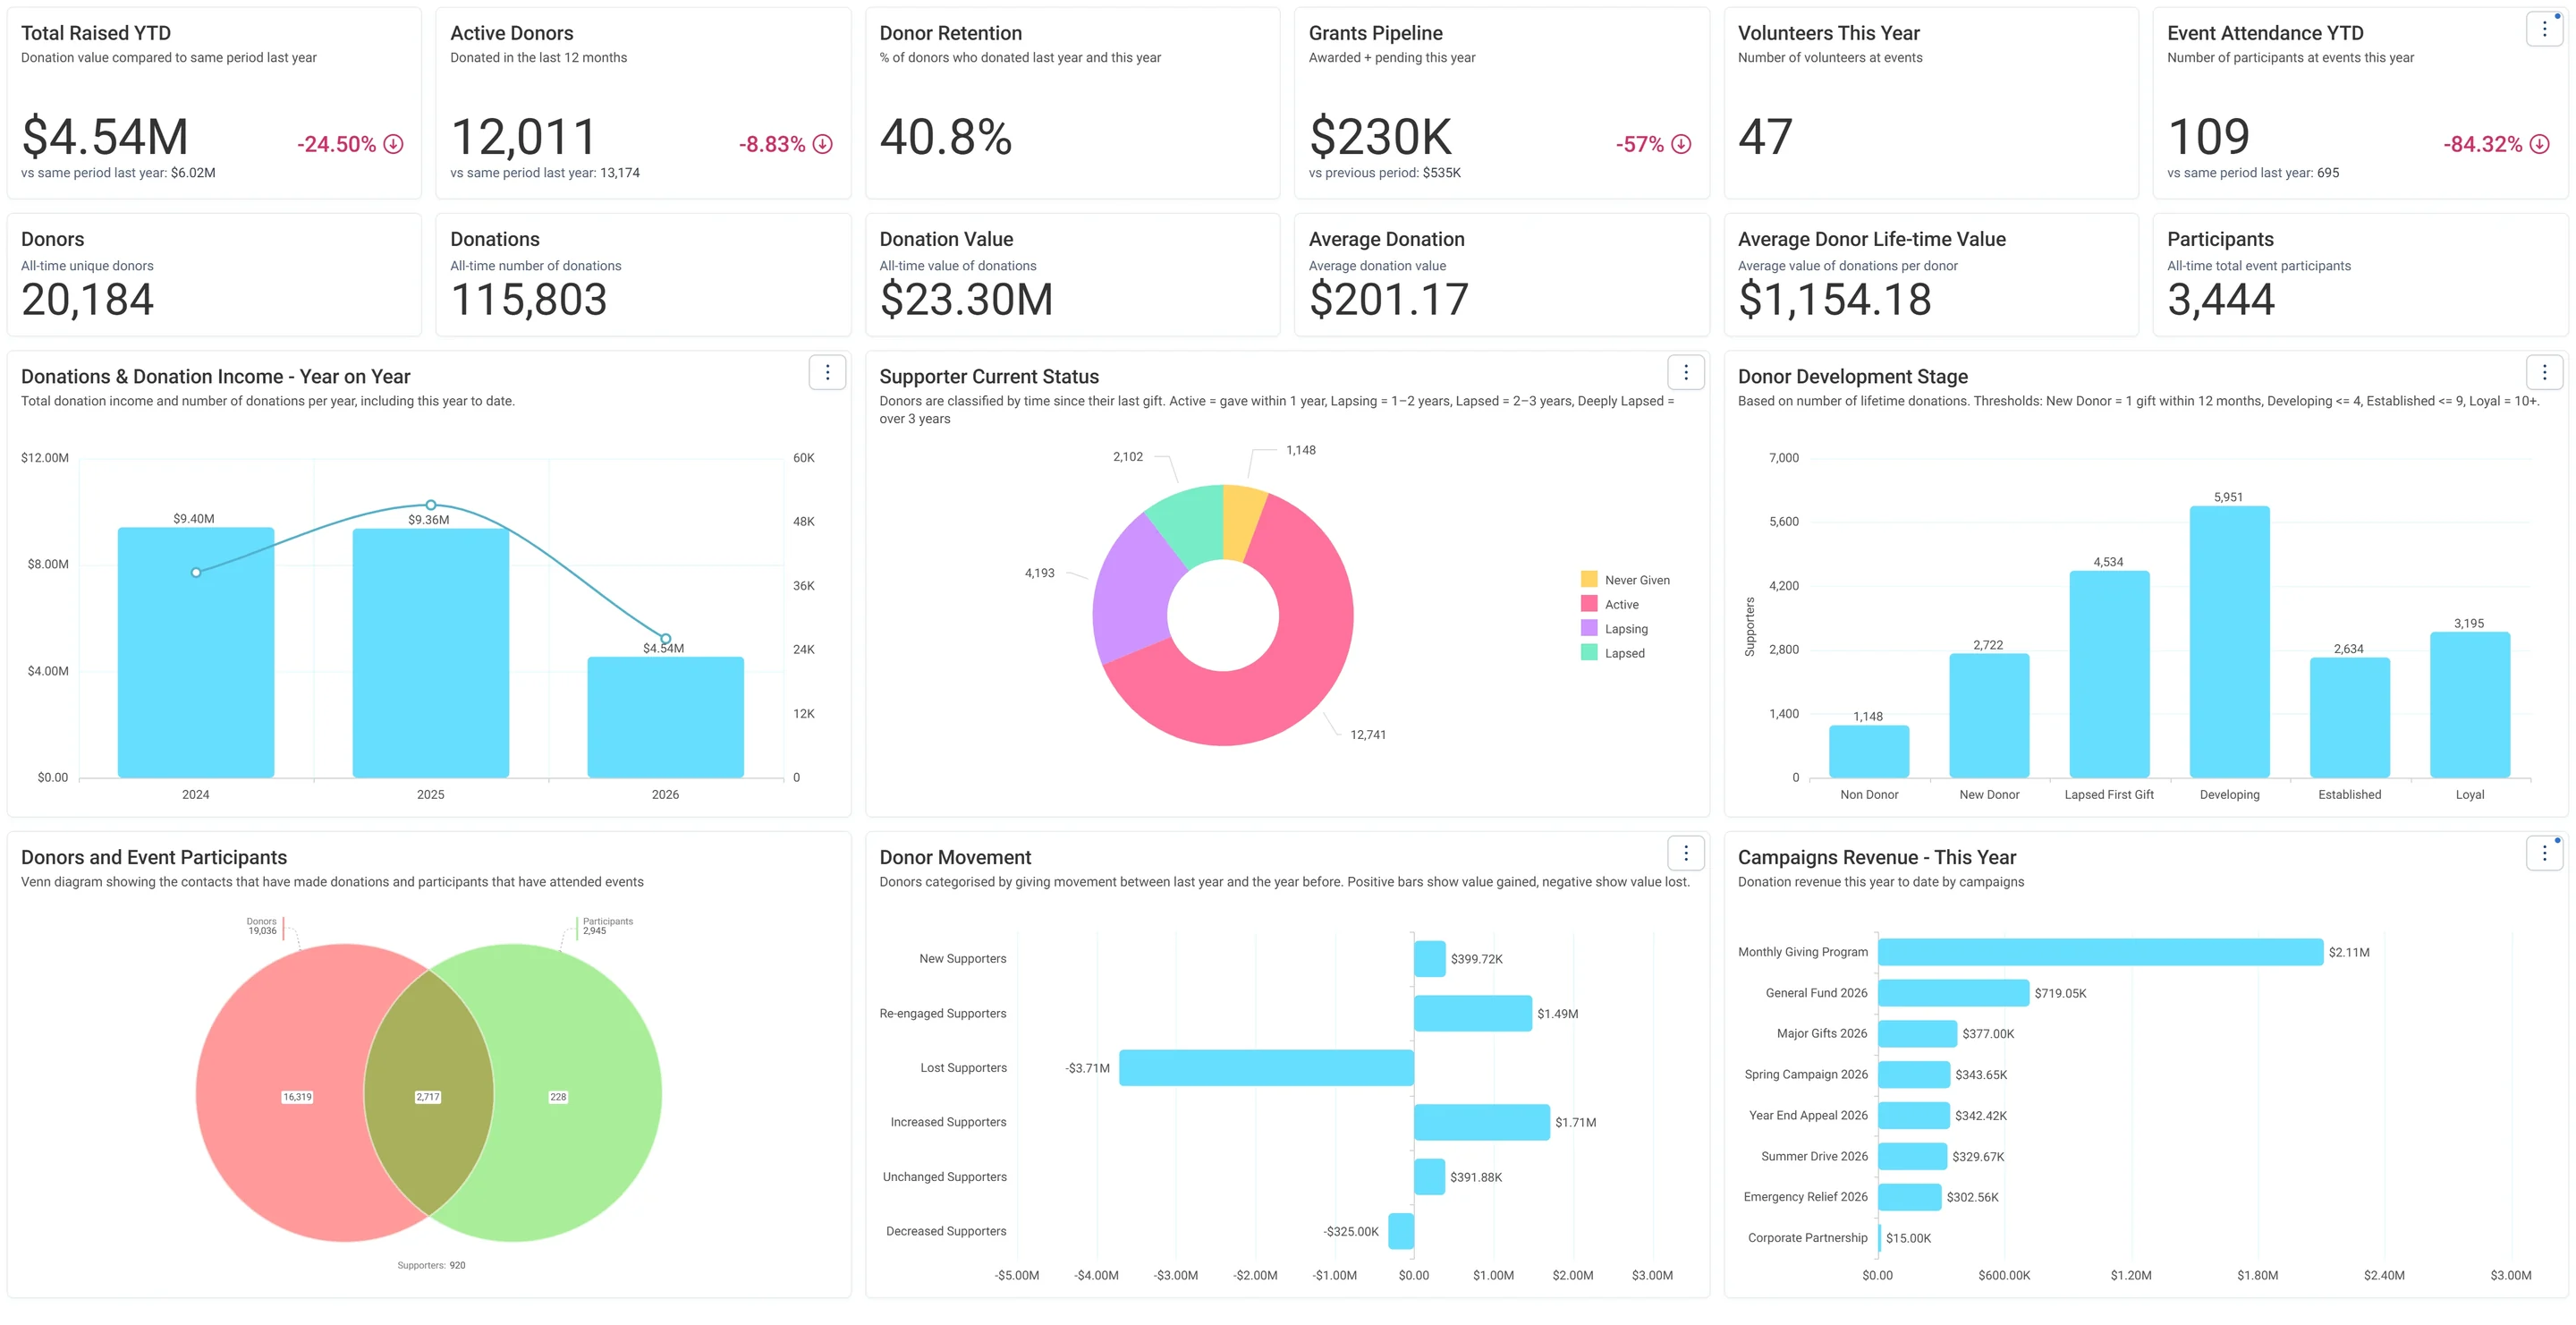
Task: Select the Monthly Giving Program revenue bar
Action: pos(2100,952)
